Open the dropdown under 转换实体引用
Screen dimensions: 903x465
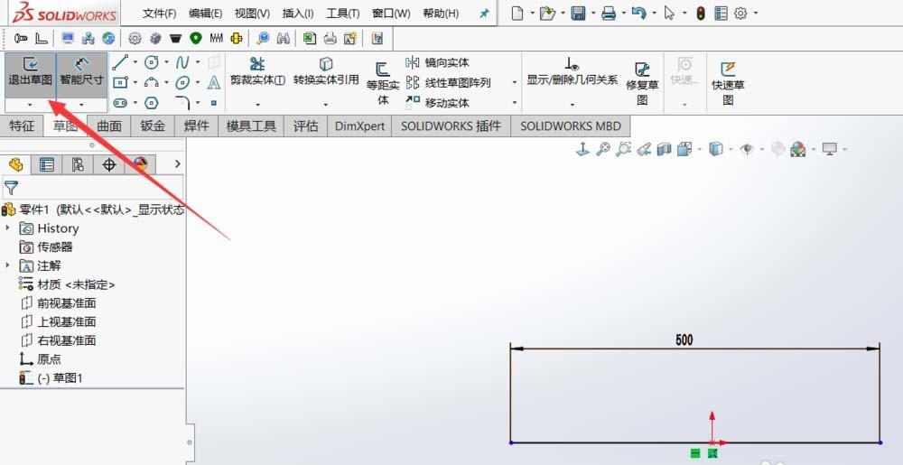[x=326, y=105]
